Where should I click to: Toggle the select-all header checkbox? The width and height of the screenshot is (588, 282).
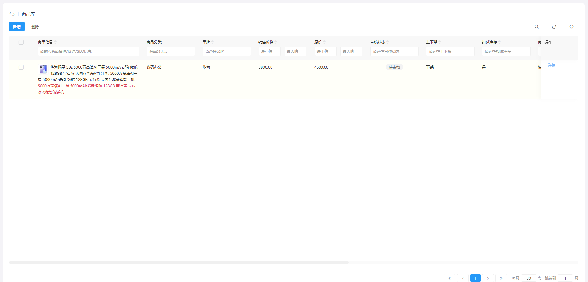pos(21,42)
